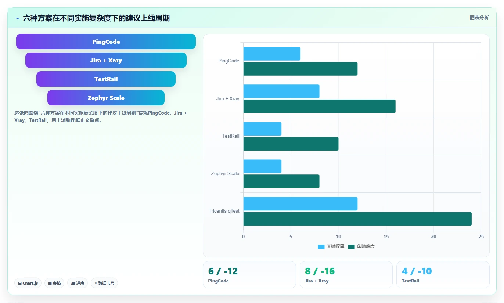The height and width of the screenshot is (303, 504).
Task: Click the Tricentis qTest axis label
Action: (x=224, y=211)
